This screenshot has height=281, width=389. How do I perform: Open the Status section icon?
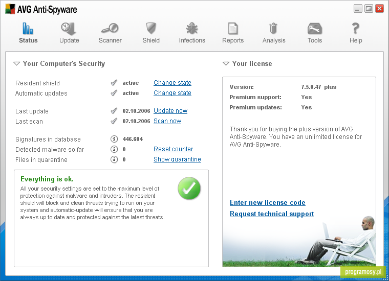tap(28, 29)
